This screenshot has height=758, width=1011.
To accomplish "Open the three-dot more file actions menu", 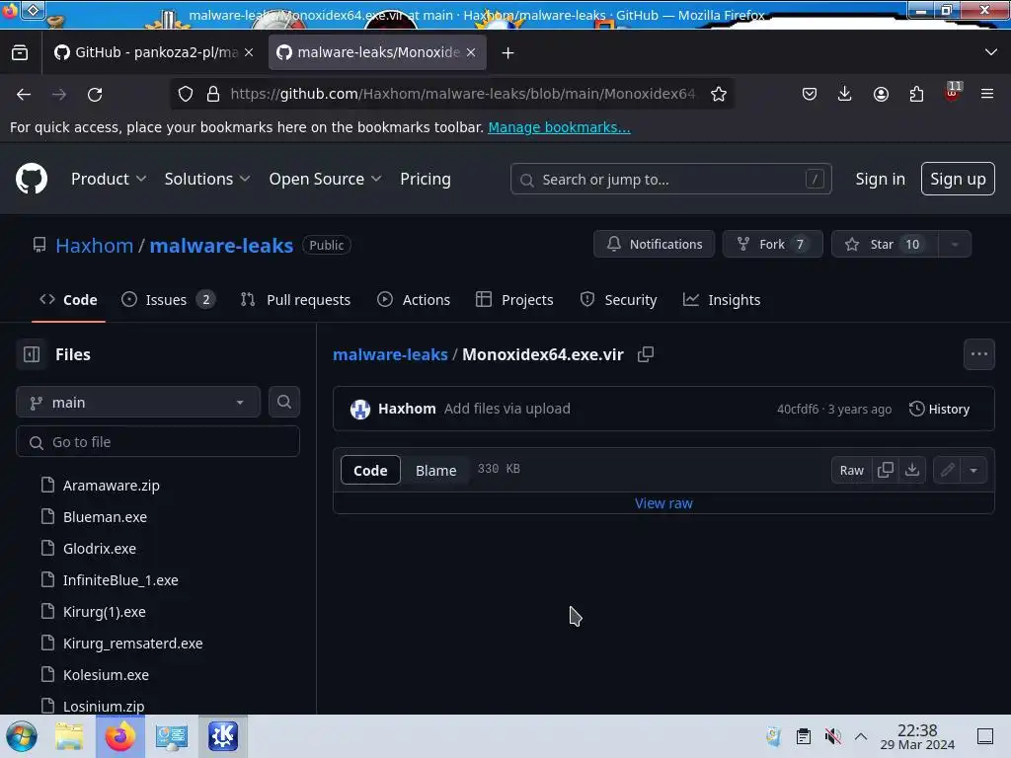I will [x=979, y=354].
